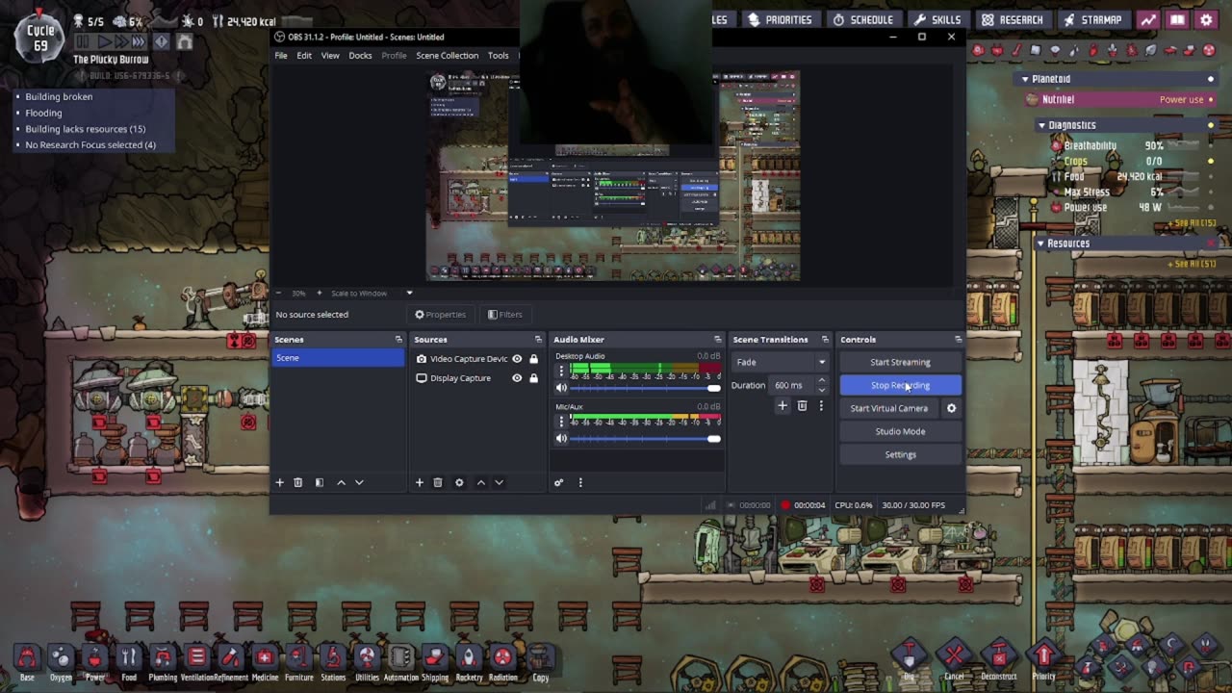Open the Automation build category
Viewport: 1232px width, 693px height.
pyautogui.click(x=401, y=662)
